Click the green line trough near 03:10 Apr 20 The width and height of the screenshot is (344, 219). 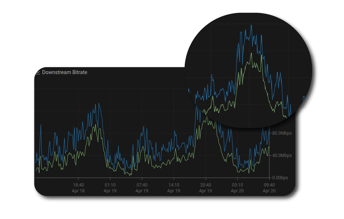click(x=239, y=172)
